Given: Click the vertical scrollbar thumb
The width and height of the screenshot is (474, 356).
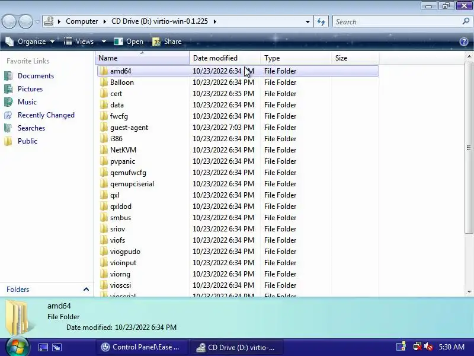Looking at the screenshot, I should (x=469, y=147).
